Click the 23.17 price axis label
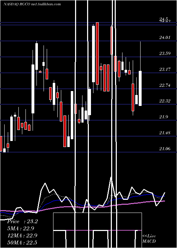The image size is (177, 248). coord(165,69)
